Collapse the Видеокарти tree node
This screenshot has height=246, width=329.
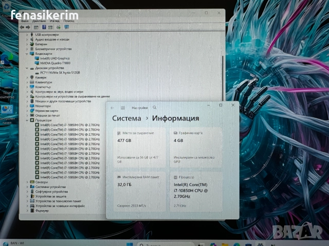pos(27,53)
